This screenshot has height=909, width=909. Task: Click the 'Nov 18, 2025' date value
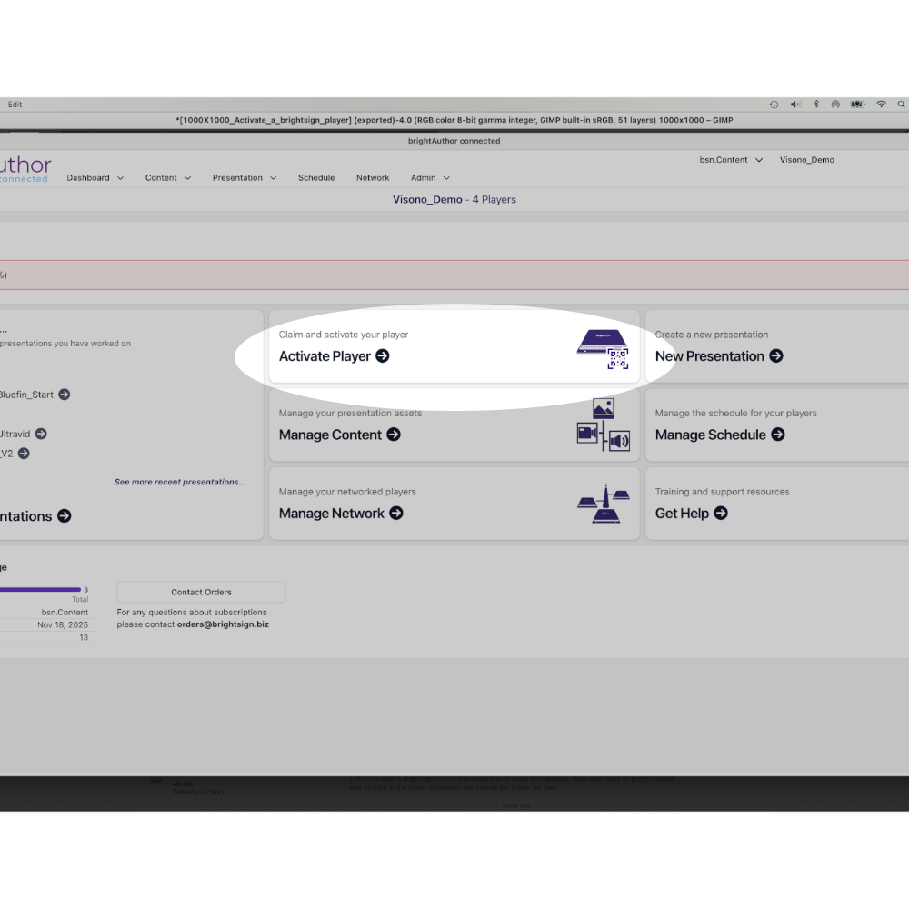[63, 625]
